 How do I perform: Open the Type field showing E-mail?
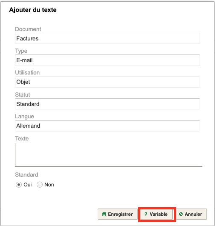point(107,60)
